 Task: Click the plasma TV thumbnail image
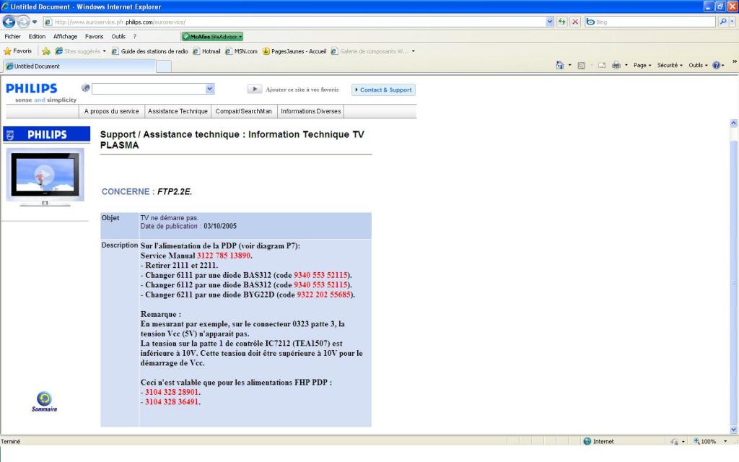pos(45,177)
